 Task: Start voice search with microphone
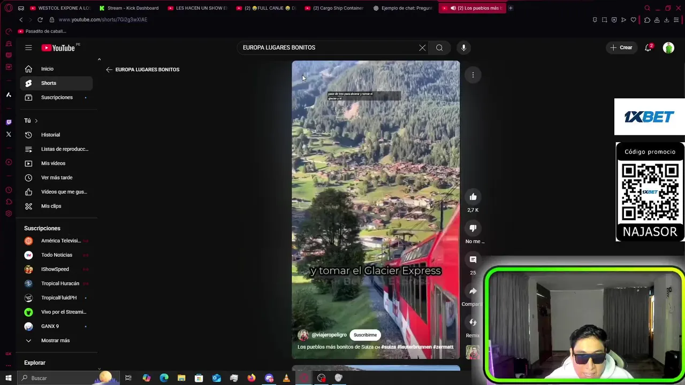click(463, 48)
